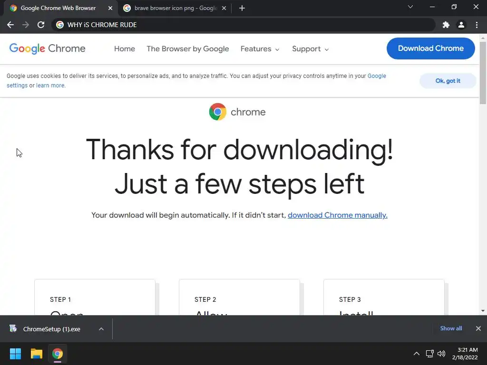Open the Home nav link
The width and height of the screenshot is (487, 365).
tap(125, 49)
